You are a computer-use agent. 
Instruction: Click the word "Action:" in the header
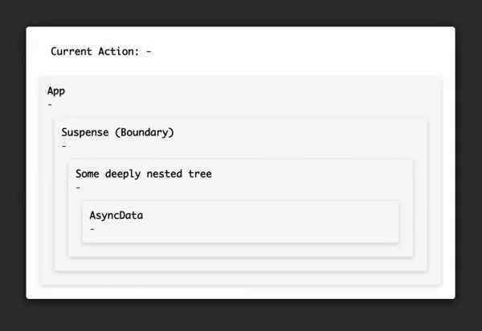tap(119, 51)
